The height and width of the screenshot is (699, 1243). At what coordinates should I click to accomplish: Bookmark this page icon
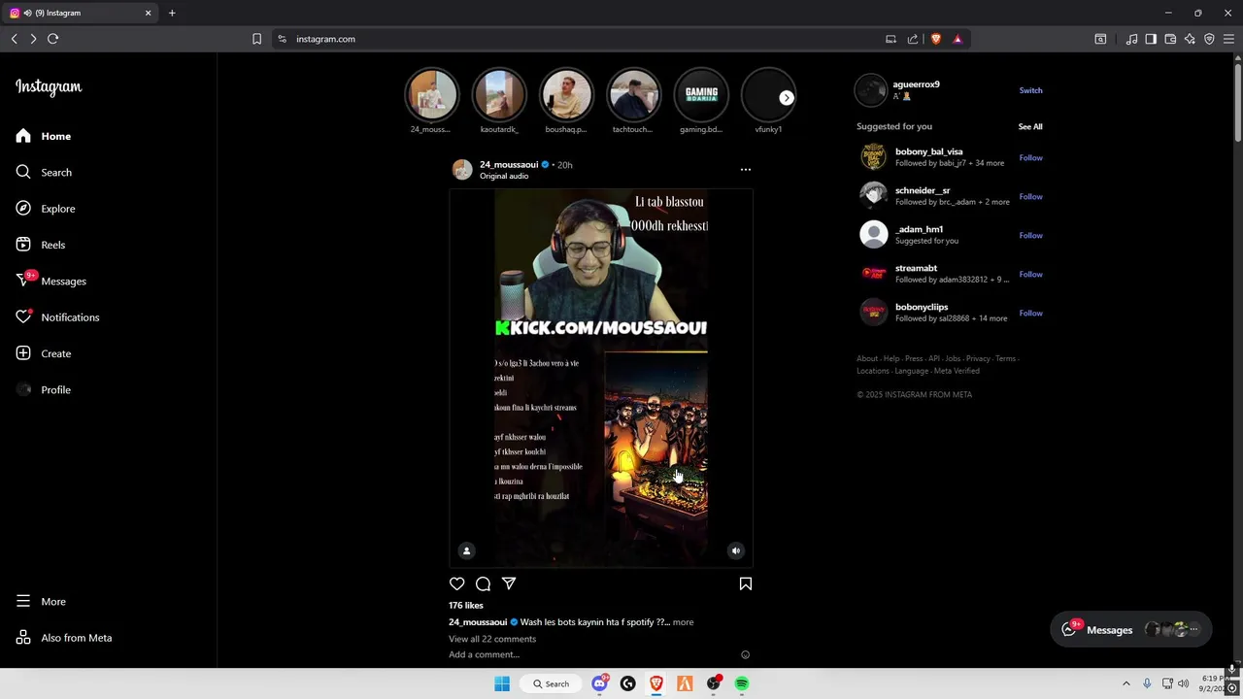click(256, 39)
